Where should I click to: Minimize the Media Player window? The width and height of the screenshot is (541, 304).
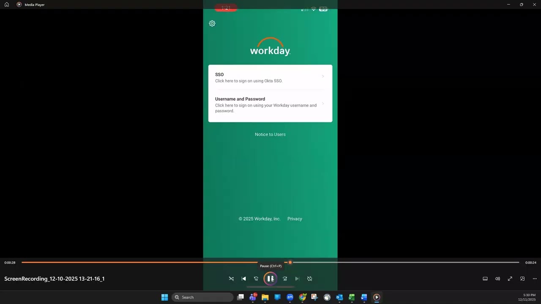click(508, 5)
